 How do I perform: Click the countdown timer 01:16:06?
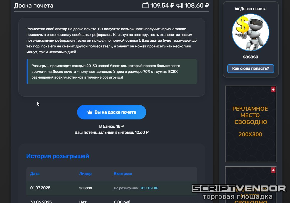[150, 188]
